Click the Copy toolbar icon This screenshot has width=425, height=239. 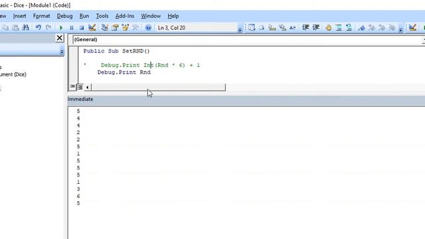5,28
